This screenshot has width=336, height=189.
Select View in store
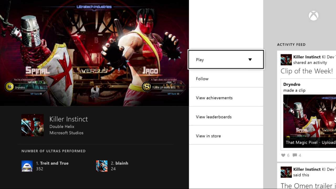[x=226, y=136]
